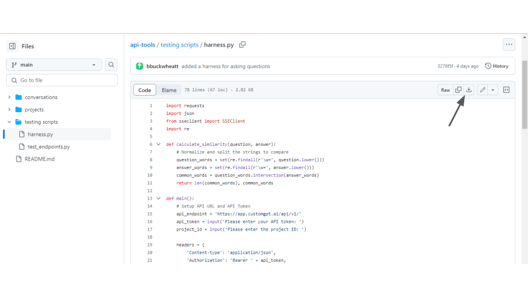Expand the projects folder chevron
The image size is (528, 297).
tap(9, 109)
